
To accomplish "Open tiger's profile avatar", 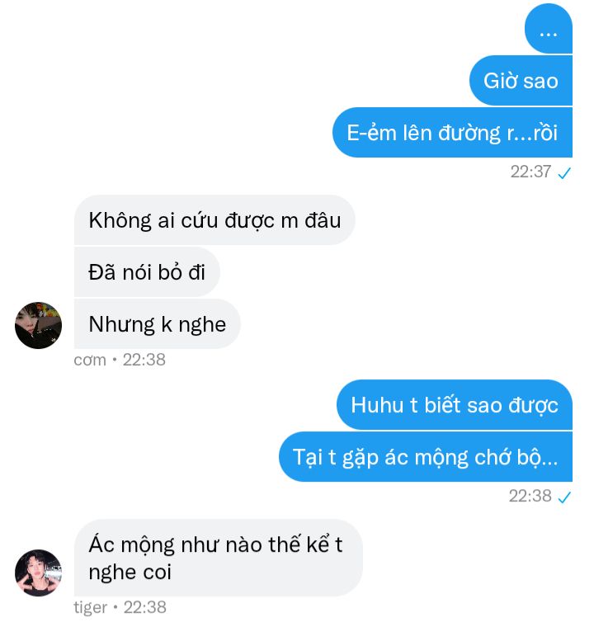I will pos(38,573).
